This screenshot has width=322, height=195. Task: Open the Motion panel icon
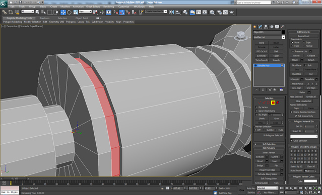click(x=272, y=27)
